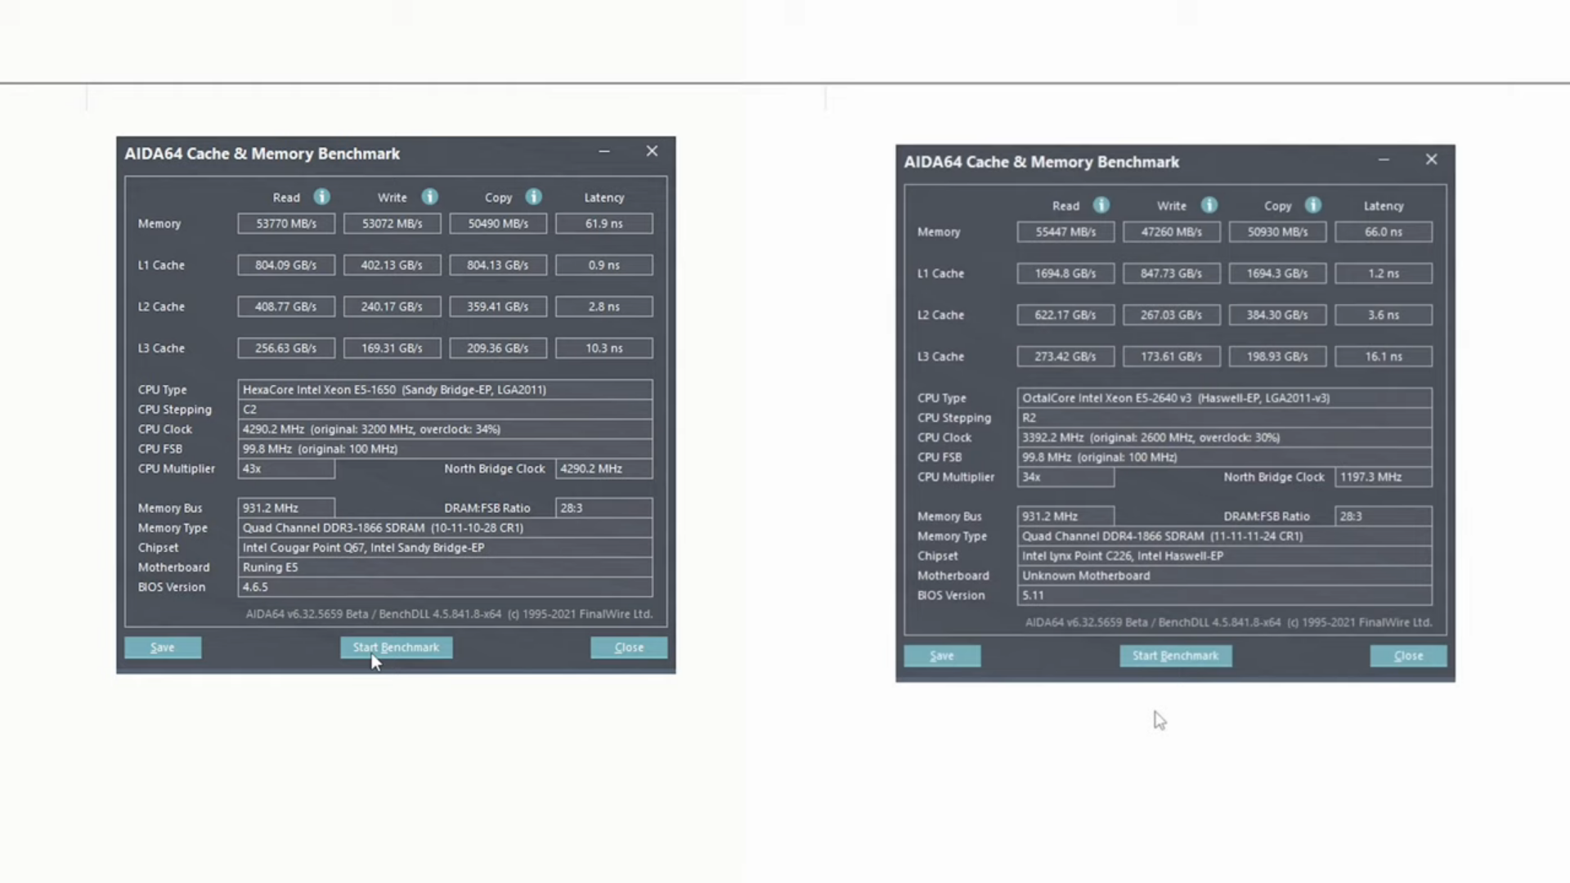Click Read info icon in left benchmark window
1570x883 pixels.
pos(322,197)
